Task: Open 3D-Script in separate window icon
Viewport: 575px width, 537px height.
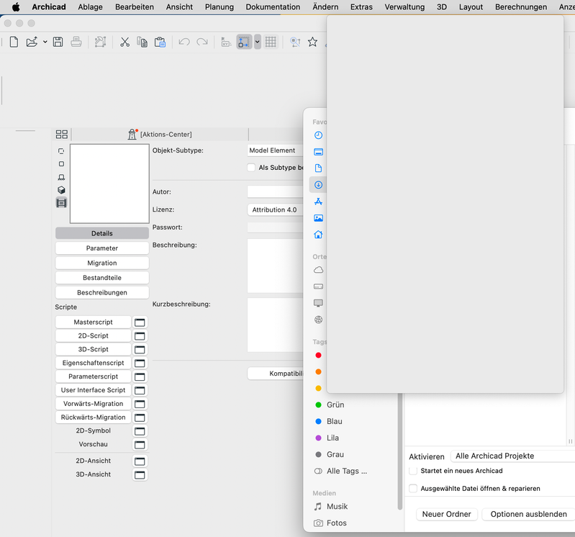Action: [x=140, y=350]
